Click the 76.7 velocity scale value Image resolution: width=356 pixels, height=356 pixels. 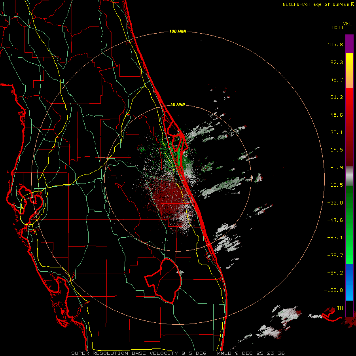click(337, 80)
